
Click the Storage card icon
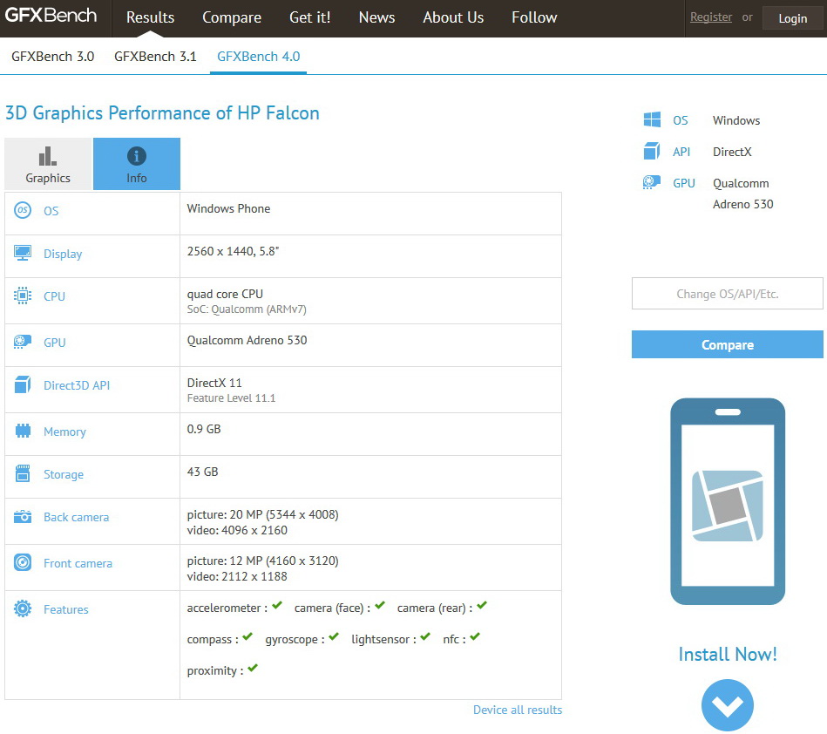[x=23, y=473]
